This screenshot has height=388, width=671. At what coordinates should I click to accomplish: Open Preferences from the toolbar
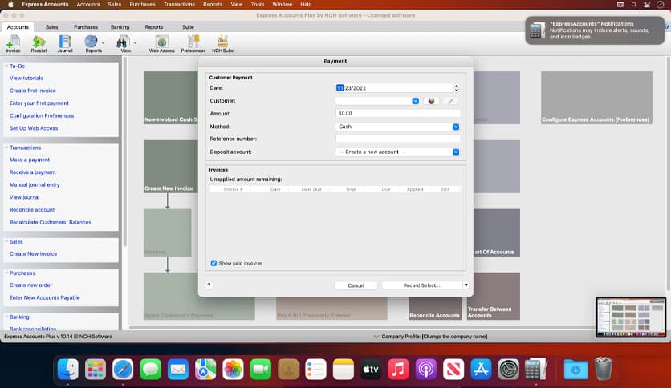pyautogui.click(x=193, y=42)
